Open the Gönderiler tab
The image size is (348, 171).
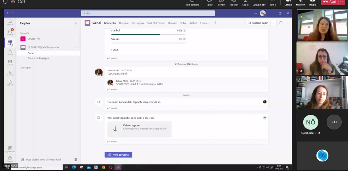pos(110,23)
